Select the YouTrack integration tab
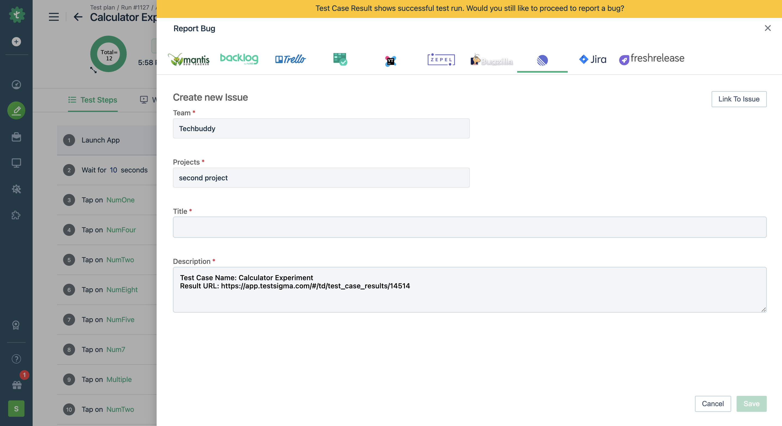782x426 pixels. click(x=391, y=61)
